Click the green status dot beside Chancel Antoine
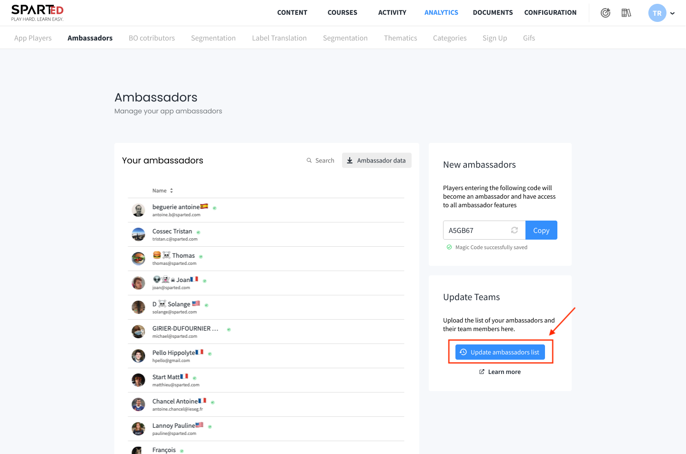The width and height of the screenshot is (686, 454). coord(212,403)
